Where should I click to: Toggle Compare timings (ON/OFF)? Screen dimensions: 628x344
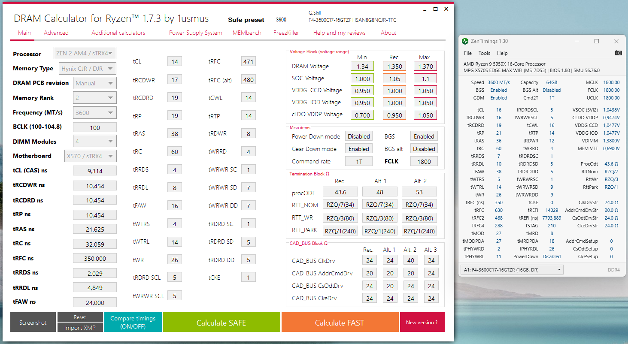coord(133,323)
